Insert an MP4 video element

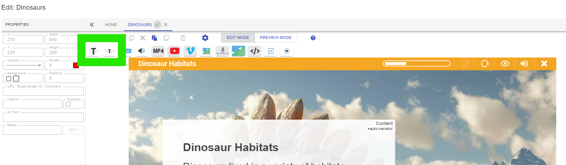click(158, 51)
